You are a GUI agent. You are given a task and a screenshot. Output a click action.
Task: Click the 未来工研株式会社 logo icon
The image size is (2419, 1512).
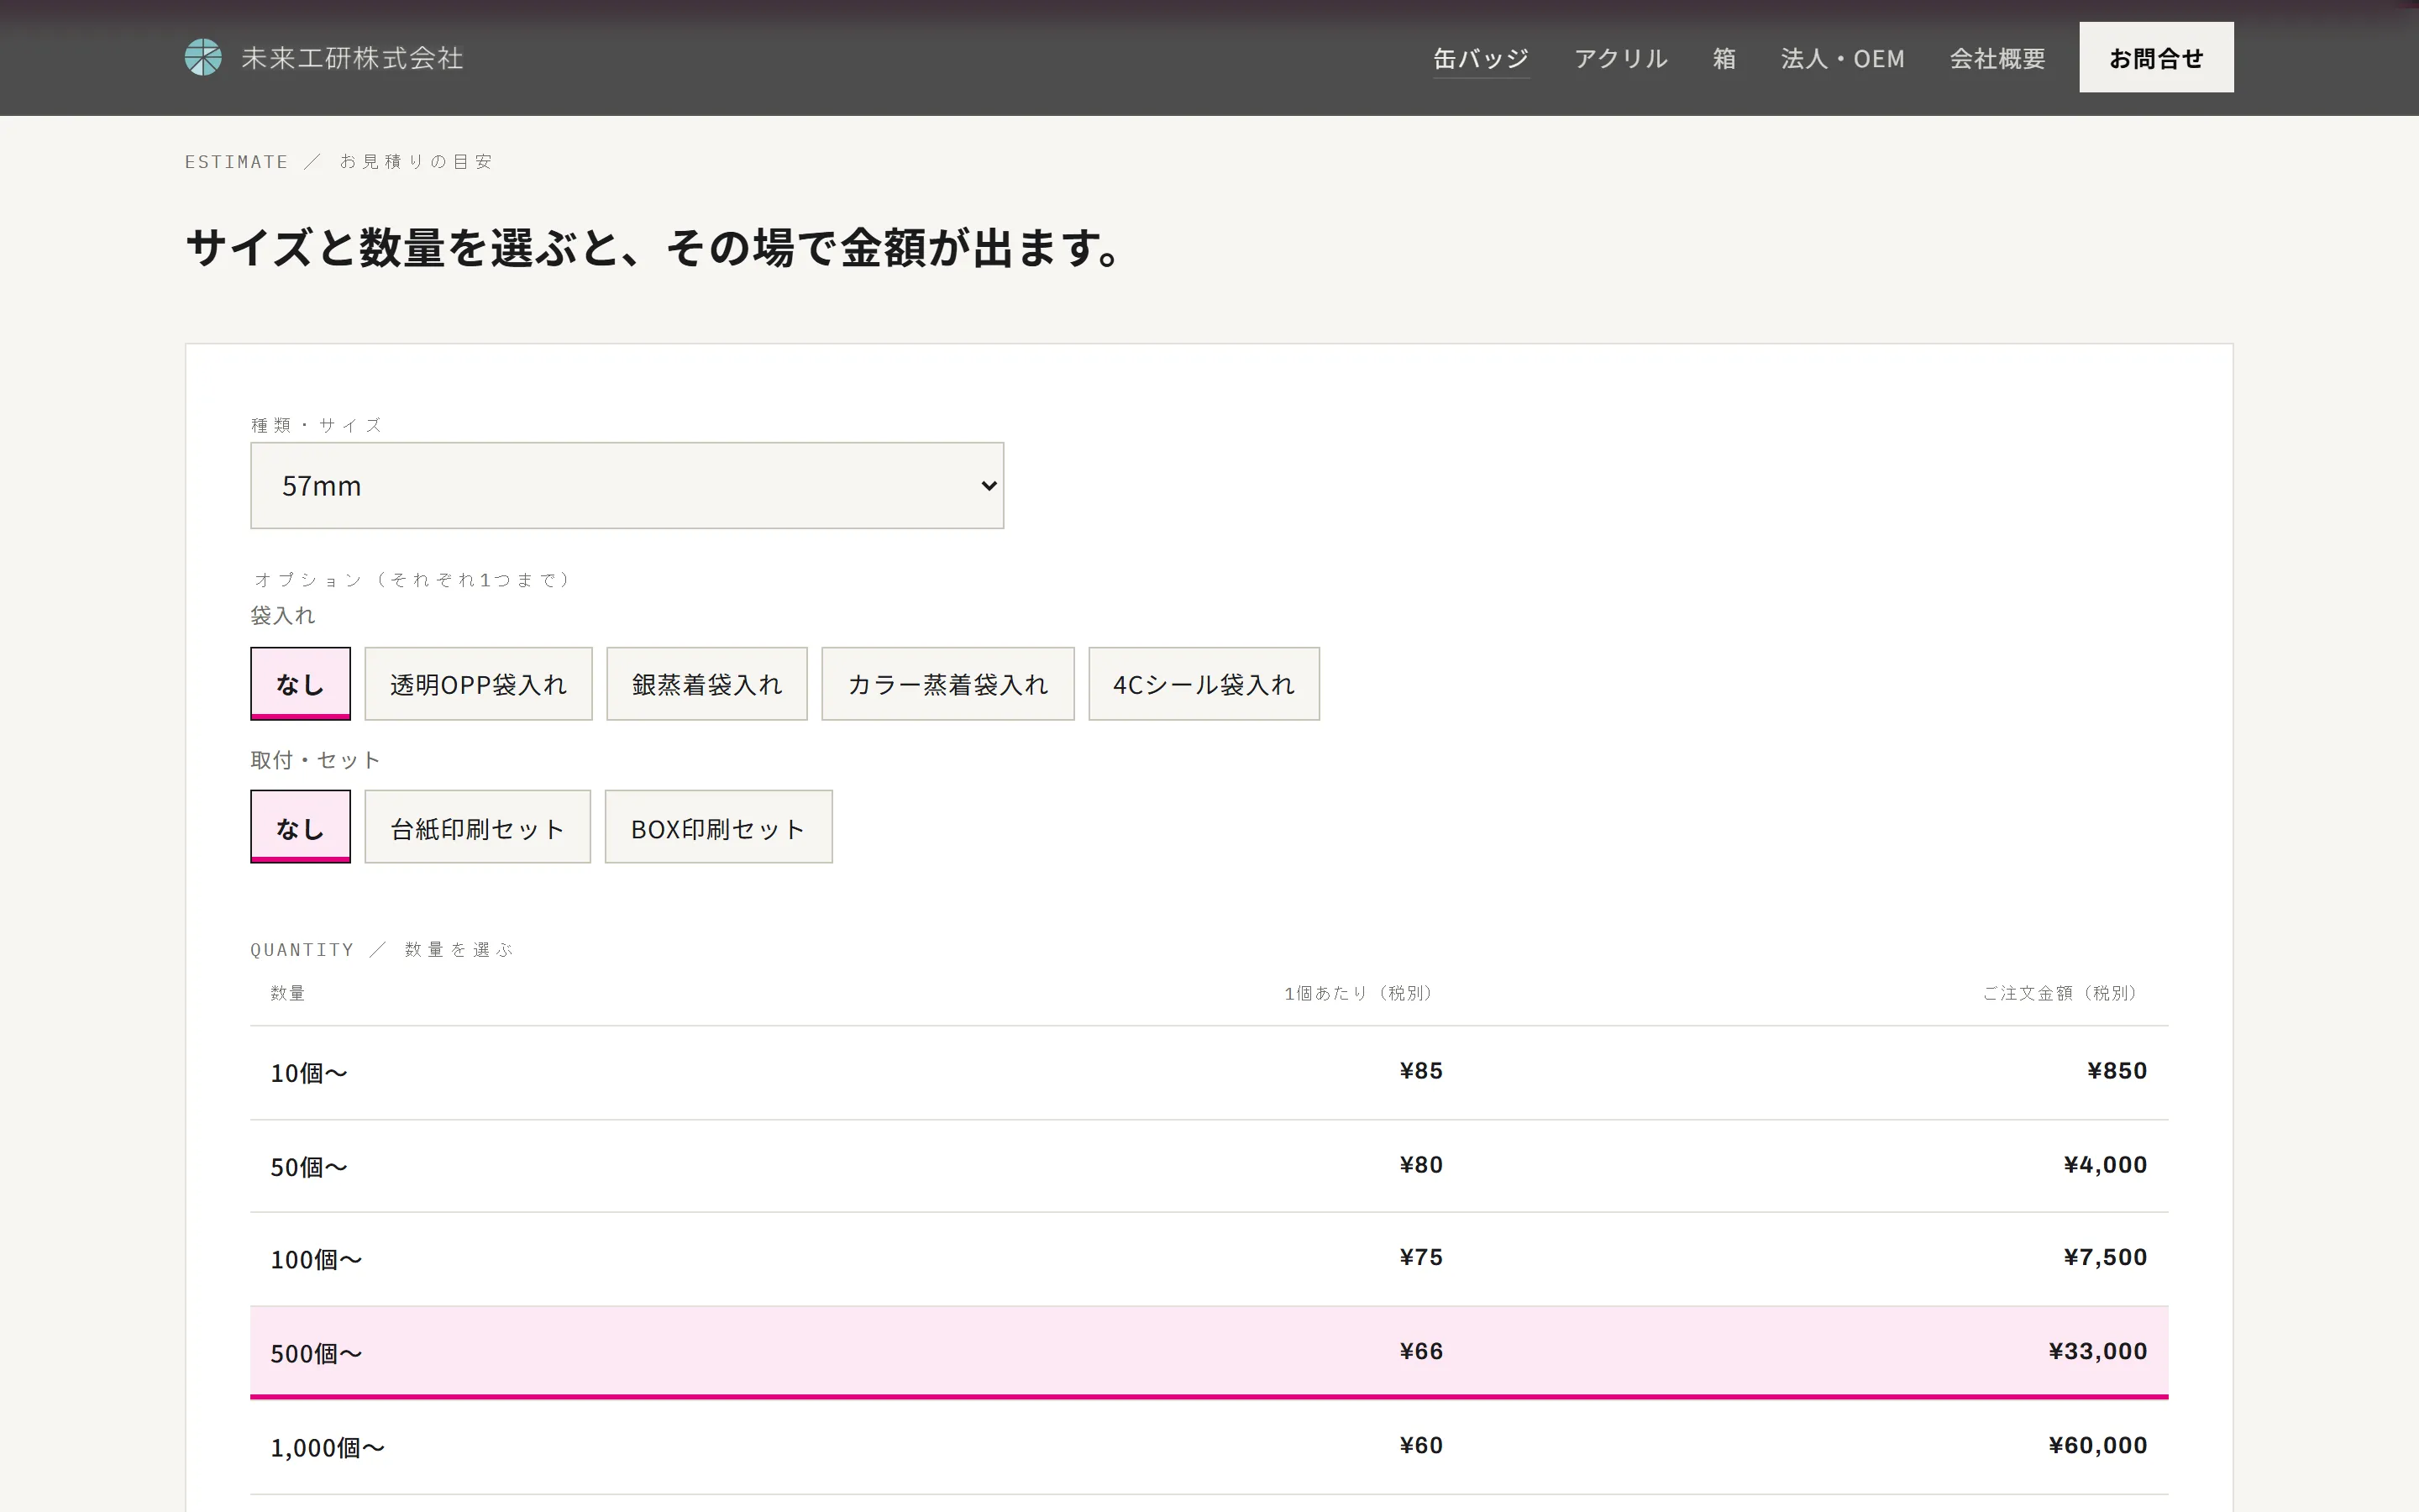pos(203,58)
